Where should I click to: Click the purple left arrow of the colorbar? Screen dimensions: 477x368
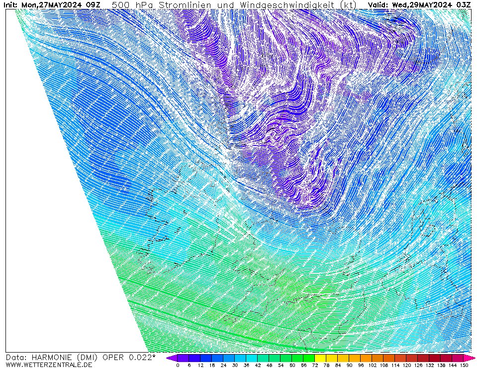172,358
